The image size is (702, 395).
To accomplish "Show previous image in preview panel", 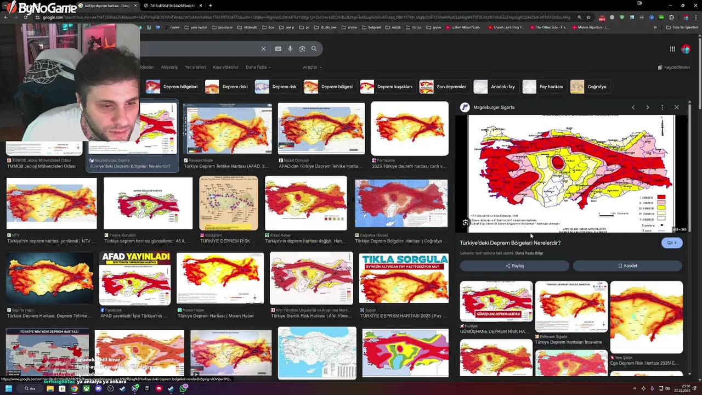I will 633,108.
